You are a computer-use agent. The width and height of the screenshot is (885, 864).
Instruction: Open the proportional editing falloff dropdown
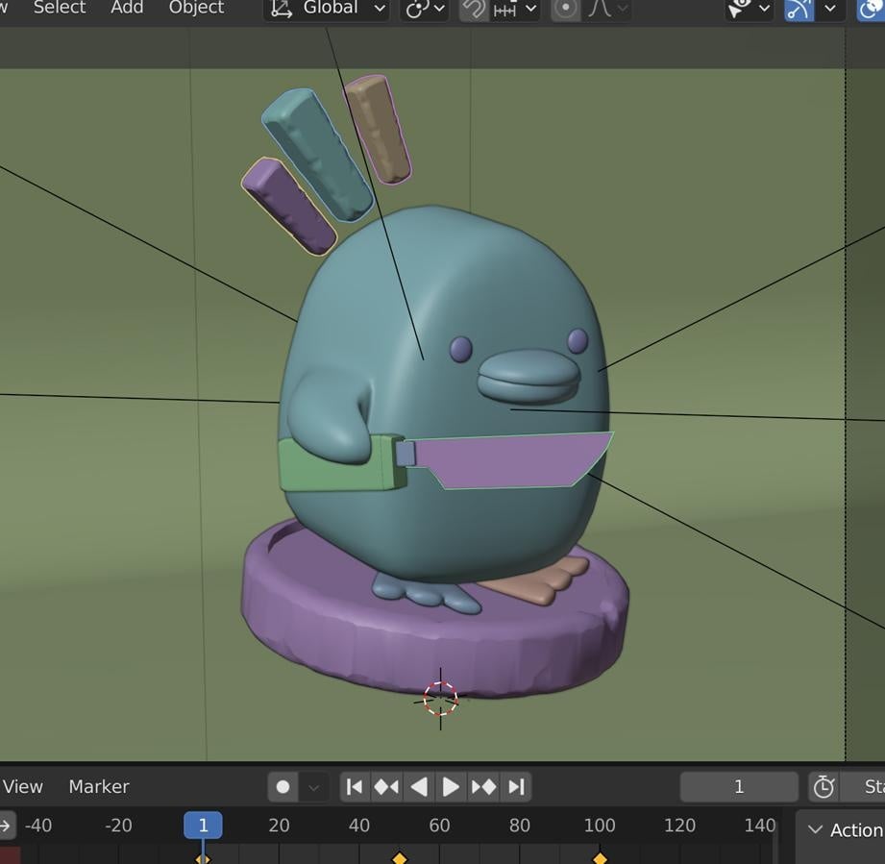point(606,9)
